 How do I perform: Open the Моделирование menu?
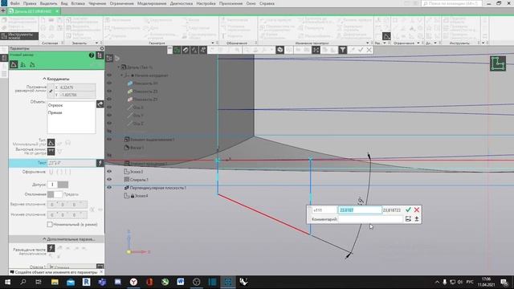152,3
